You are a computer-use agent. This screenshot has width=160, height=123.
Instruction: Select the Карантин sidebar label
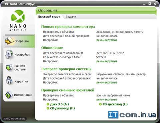[x=21, y=82]
